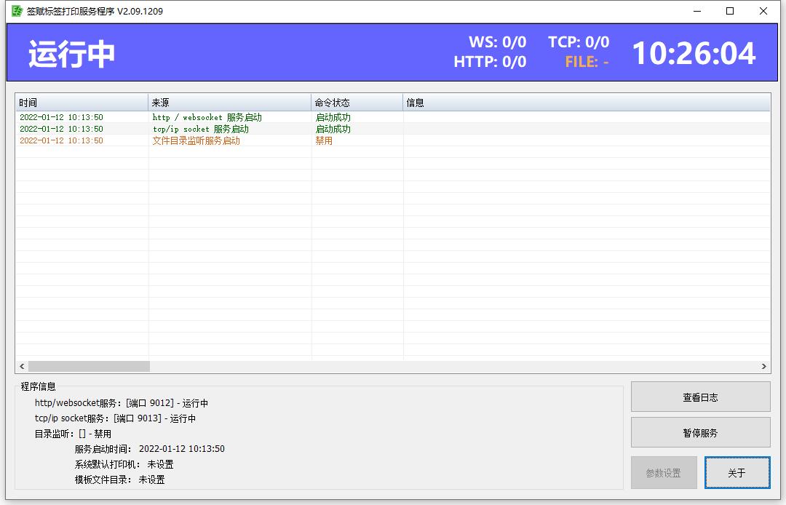Select the http / websocket 服务启动 row
786x505 pixels.
tap(393, 117)
